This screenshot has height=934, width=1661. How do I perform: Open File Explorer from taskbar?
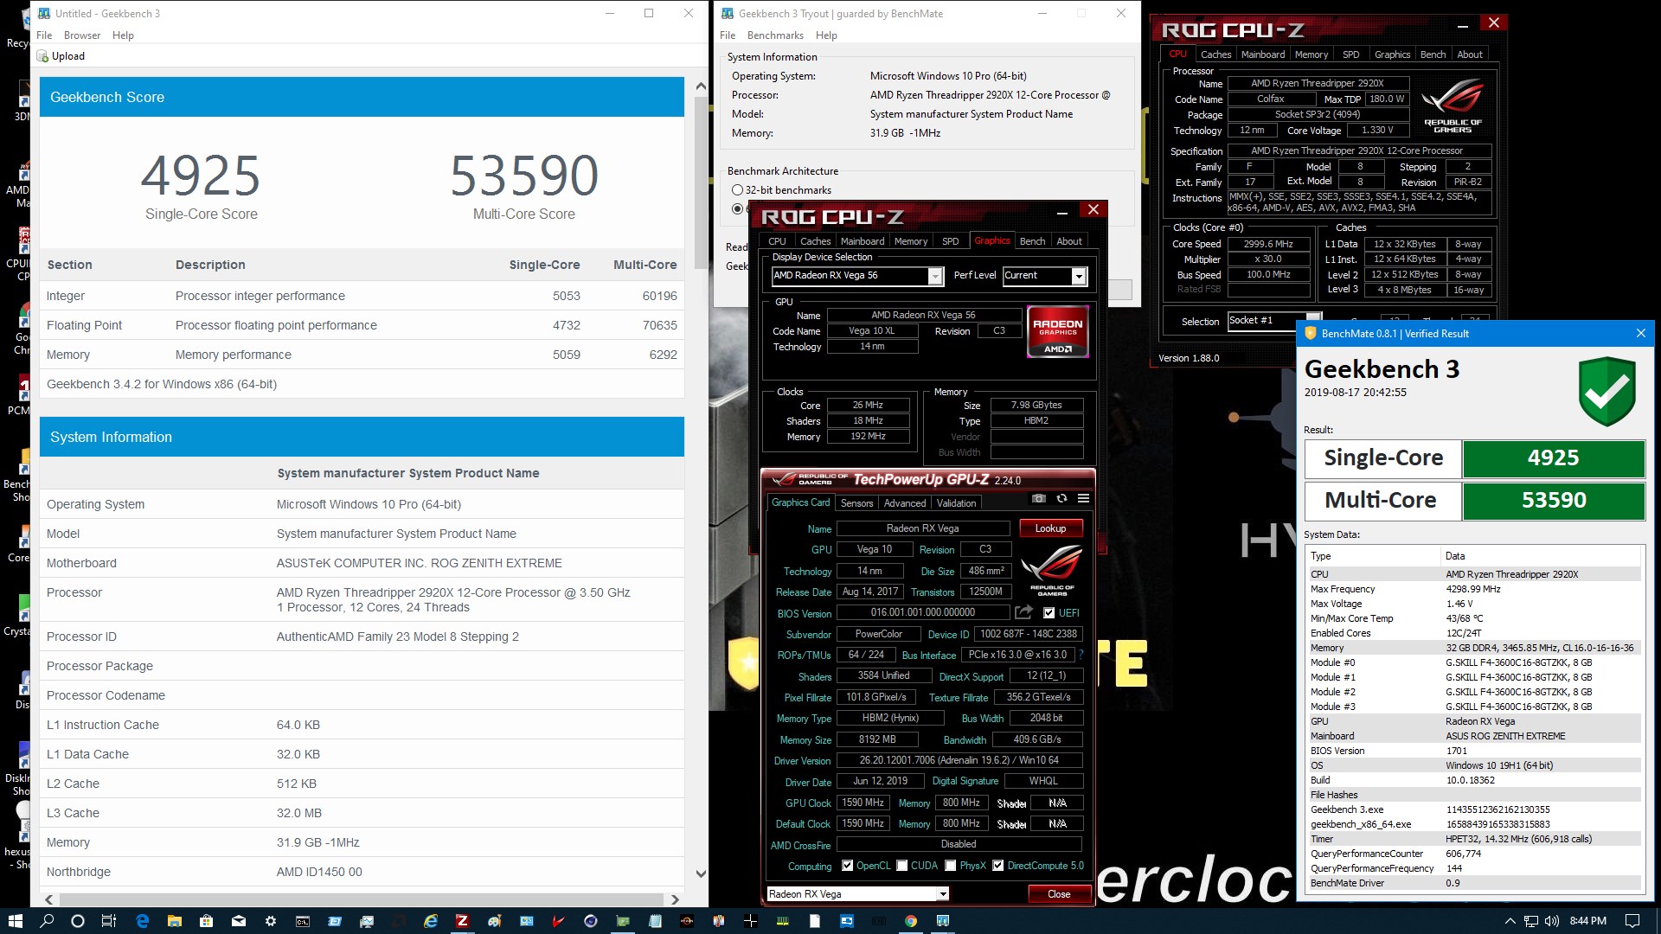(x=174, y=921)
